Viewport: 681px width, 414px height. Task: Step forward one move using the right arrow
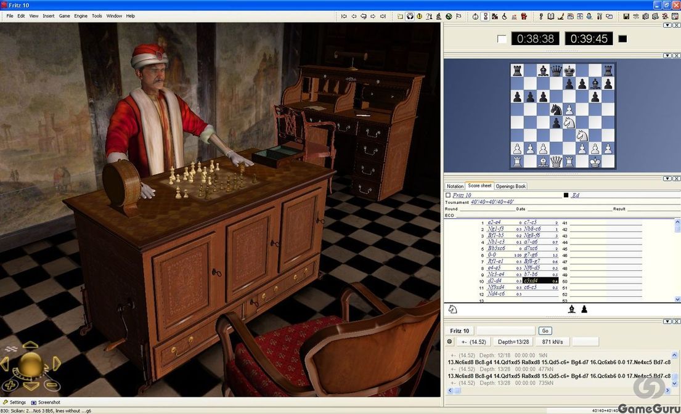coord(373,17)
